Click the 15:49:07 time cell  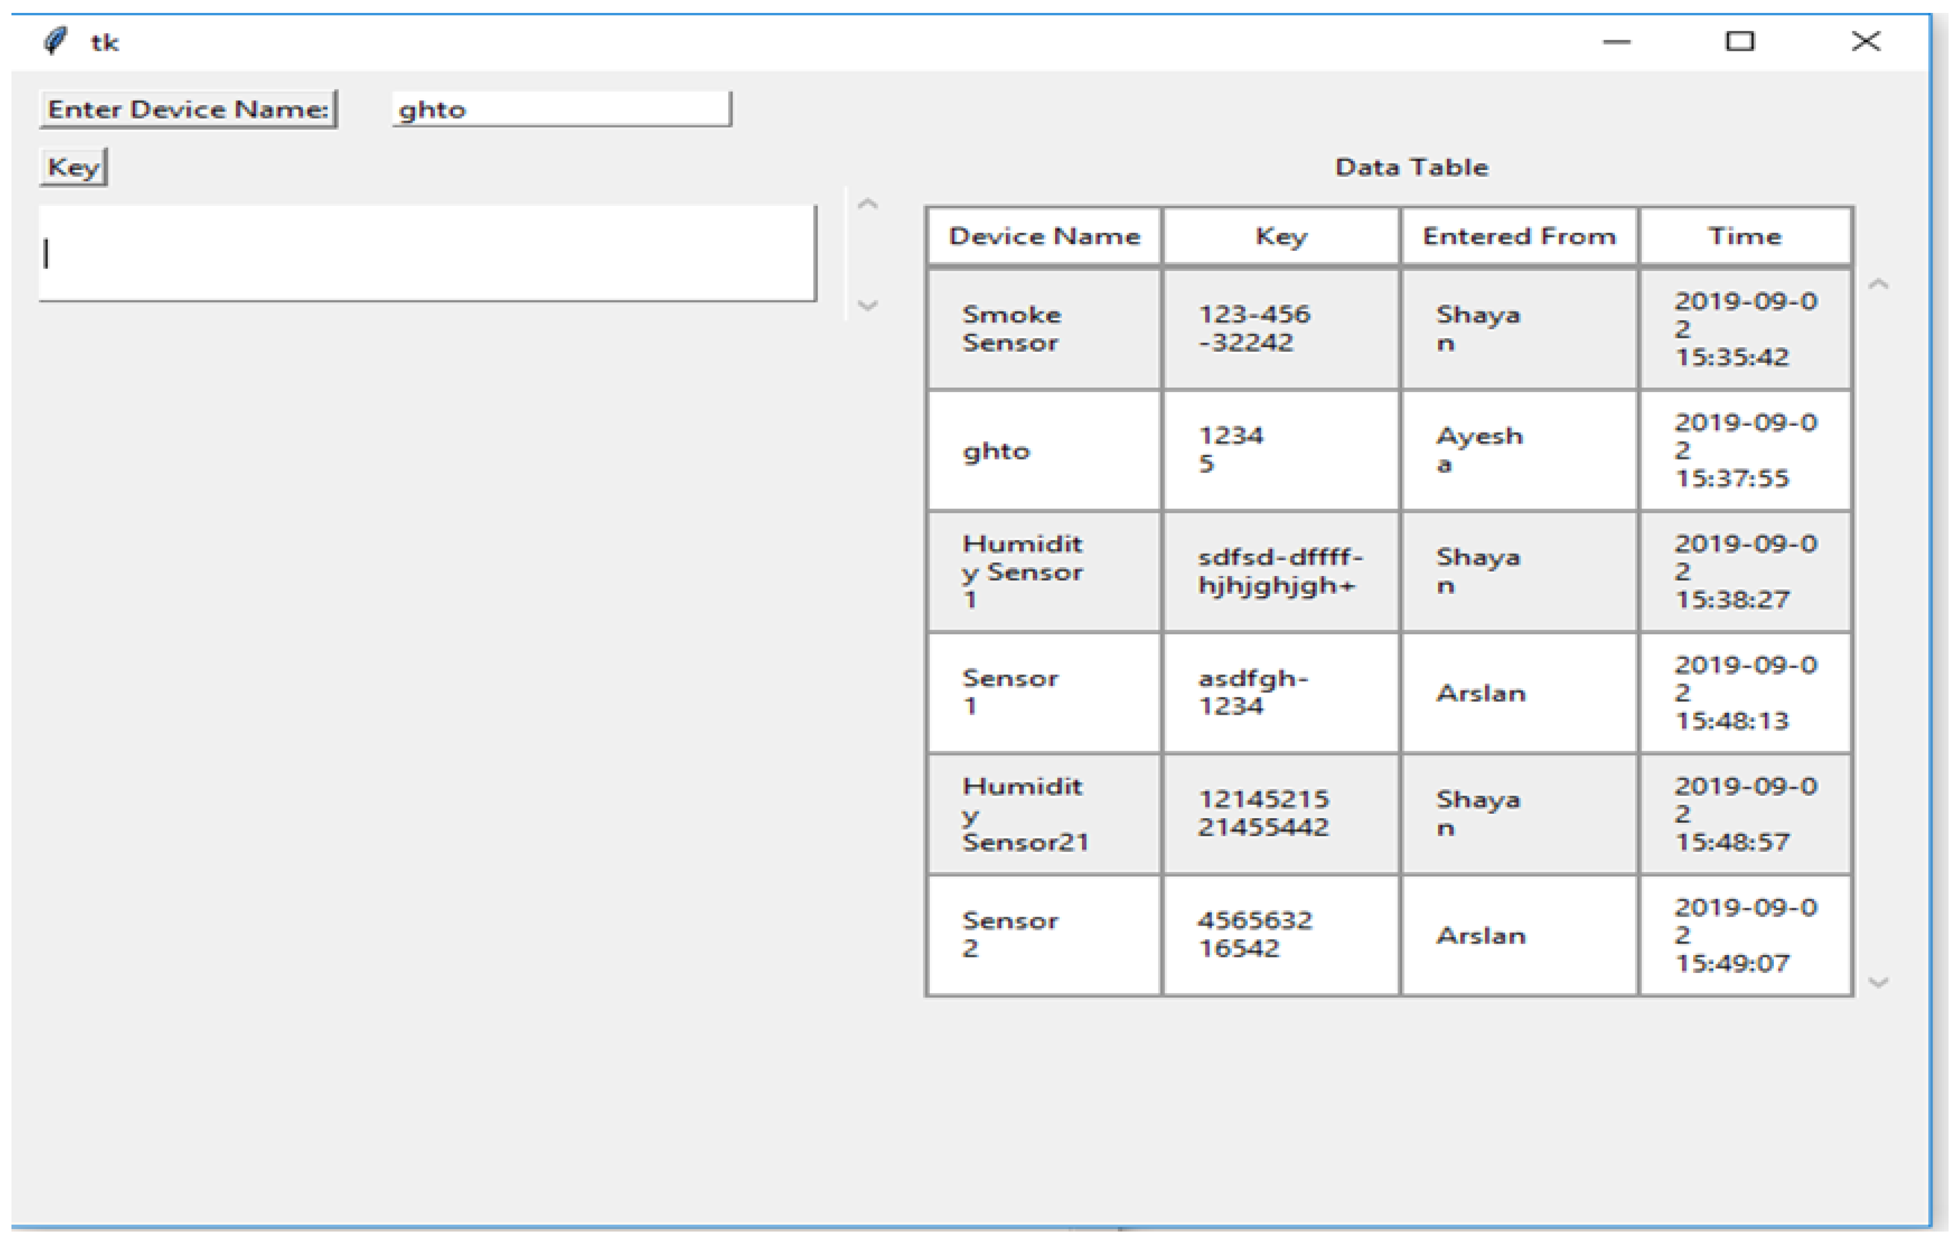pyautogui.click(x=1744, y=935)
